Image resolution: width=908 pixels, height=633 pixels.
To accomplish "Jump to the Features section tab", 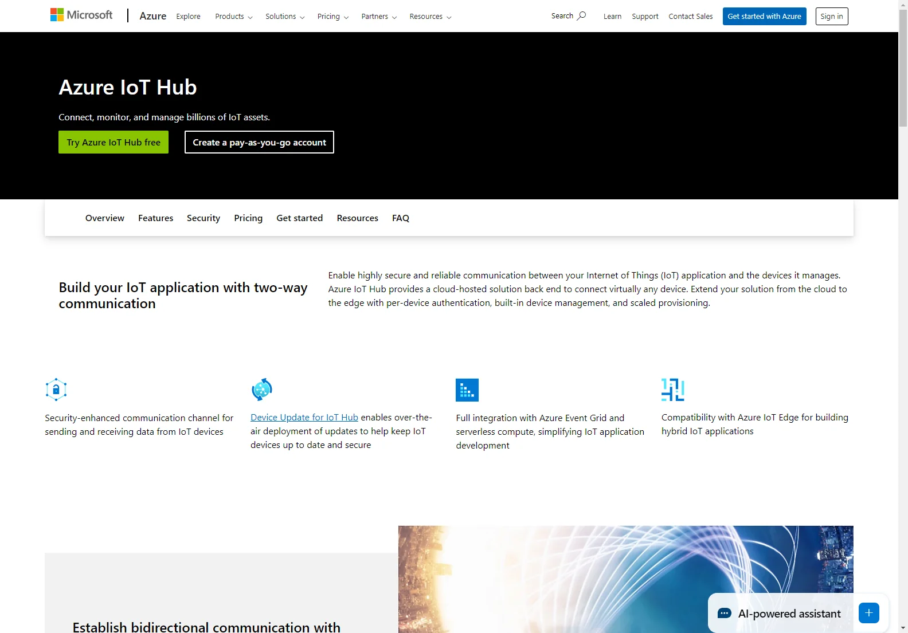I will [x=155, y=218].
